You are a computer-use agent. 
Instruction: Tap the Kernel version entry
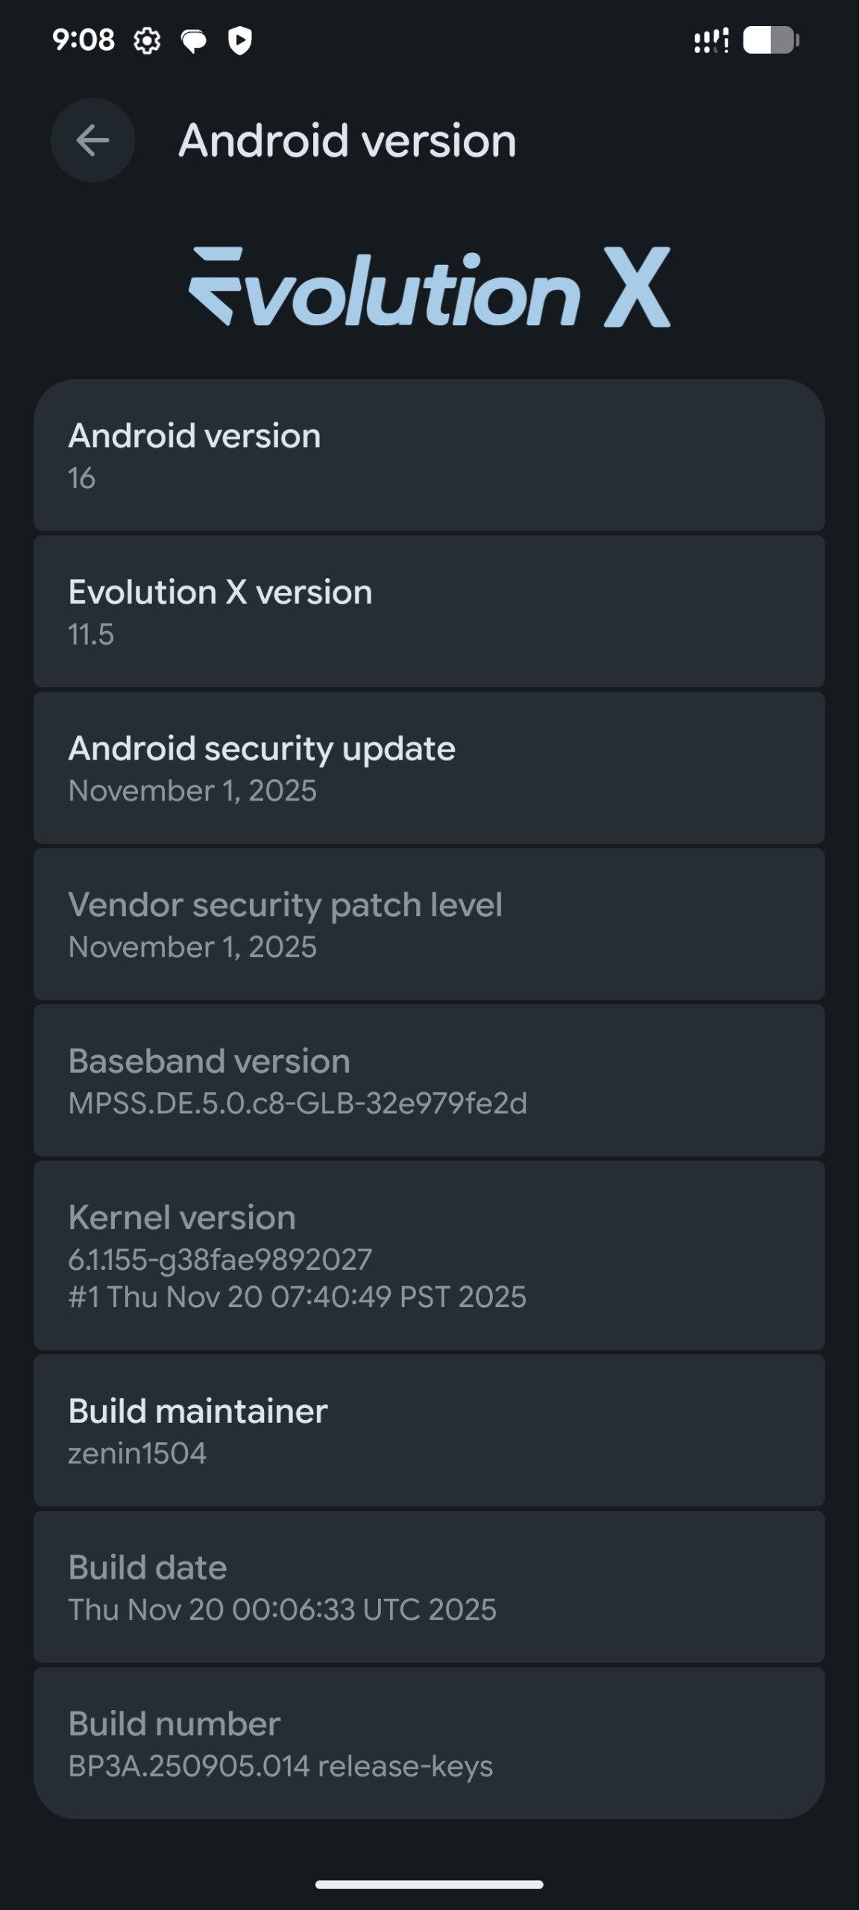[x=429, y=1256]
